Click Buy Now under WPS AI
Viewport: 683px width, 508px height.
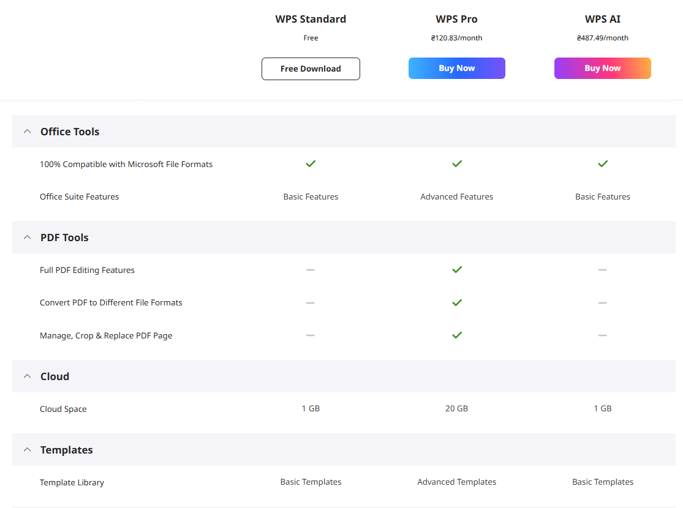[603, 68]
